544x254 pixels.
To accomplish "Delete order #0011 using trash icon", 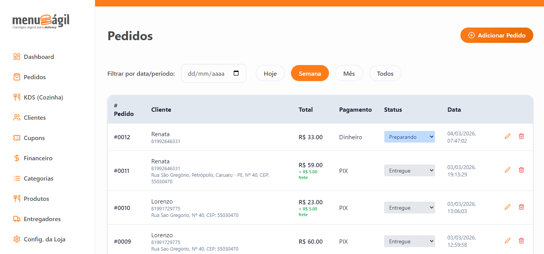I will point(521,170).
